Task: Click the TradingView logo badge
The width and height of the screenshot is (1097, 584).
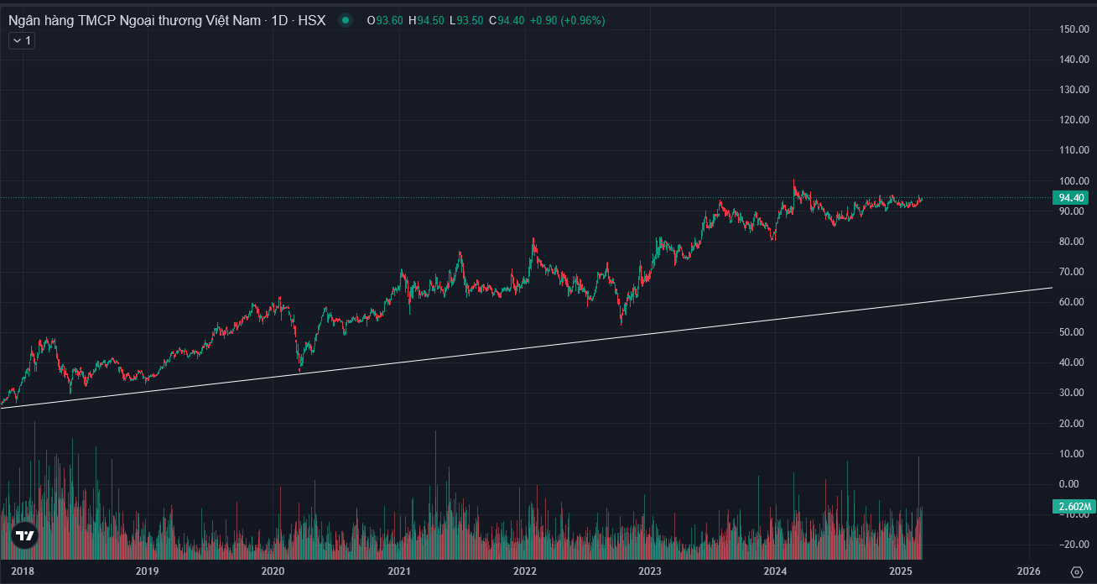Action: coord(24,534)
